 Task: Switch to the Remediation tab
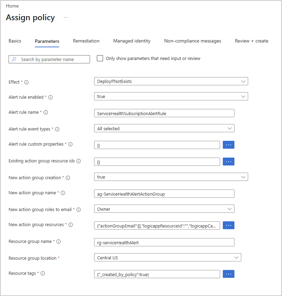[x=86, y=41]
